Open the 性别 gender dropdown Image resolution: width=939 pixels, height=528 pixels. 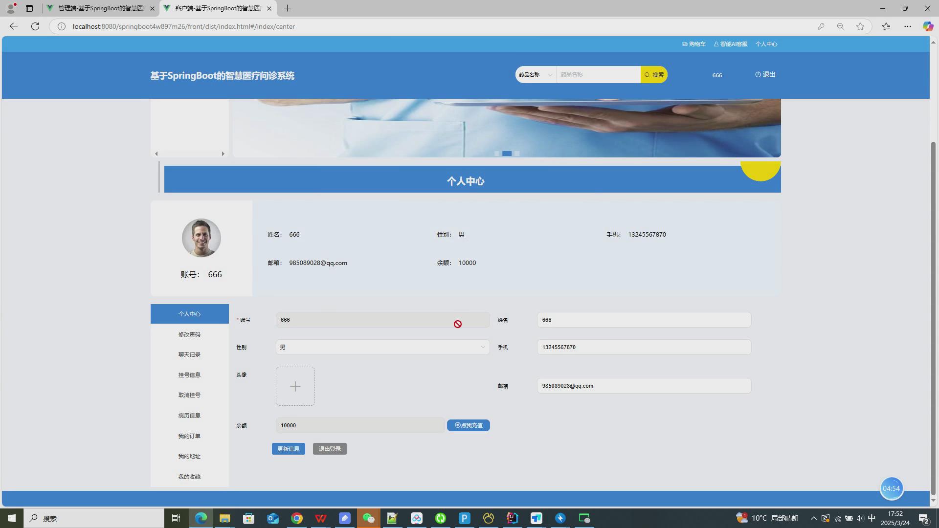point(382,347)
